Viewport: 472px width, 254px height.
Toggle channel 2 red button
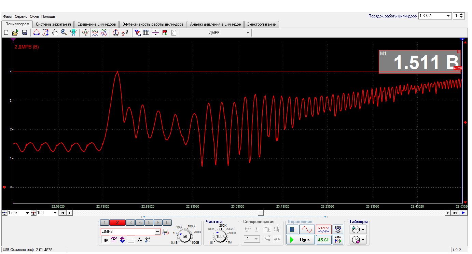point(117,223)
